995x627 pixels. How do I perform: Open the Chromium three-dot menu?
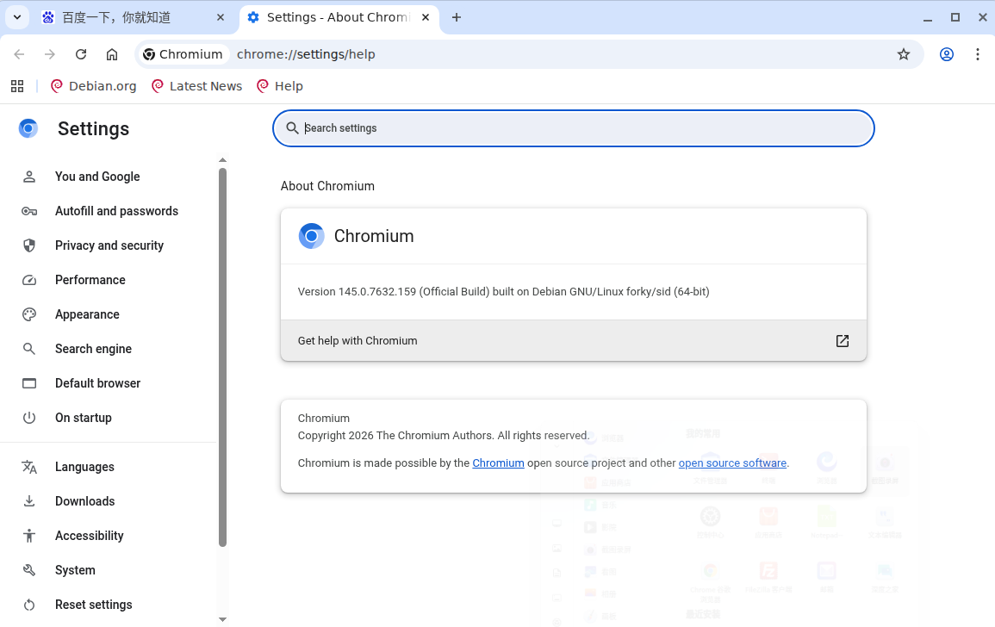[x=978, y=54]
